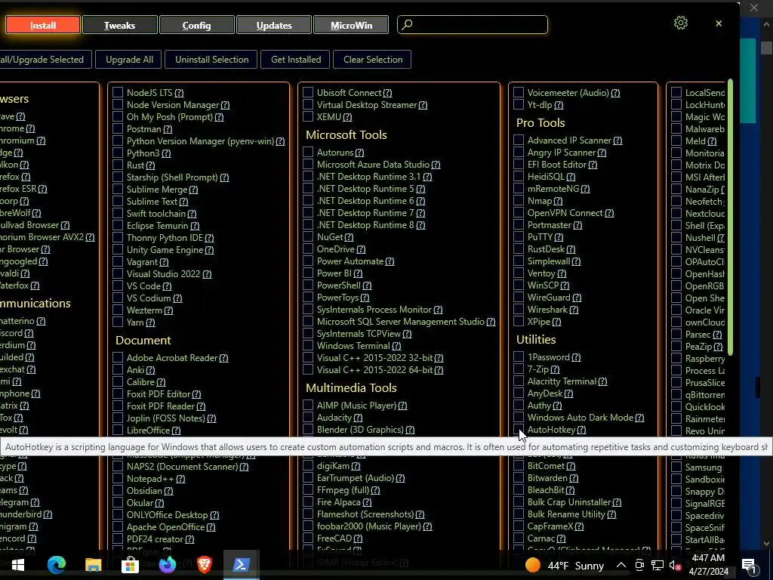This screenshot has height=580, width=773.
Task: Go to the Config tab
Action: [x=197, y=25]
